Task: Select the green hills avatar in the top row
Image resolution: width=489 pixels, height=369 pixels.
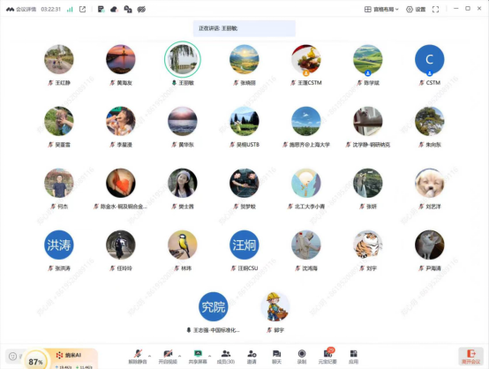Action: coord(368,59)
